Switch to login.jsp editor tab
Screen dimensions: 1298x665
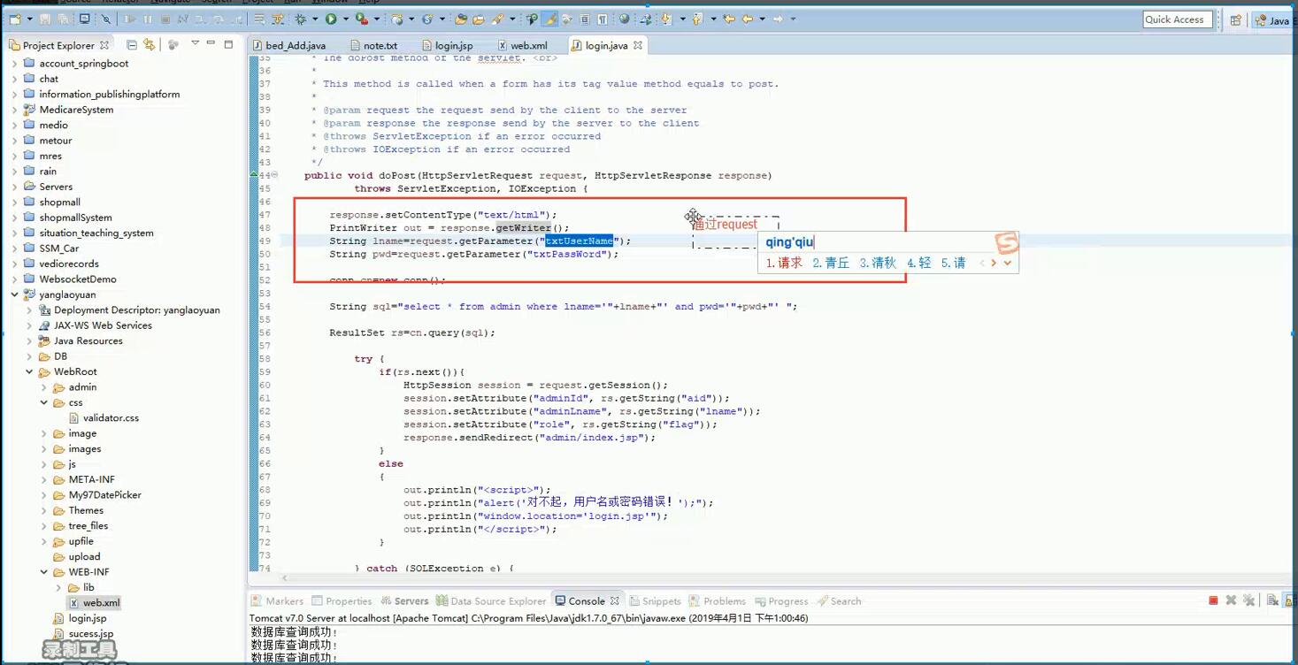[x=447, y=45]
